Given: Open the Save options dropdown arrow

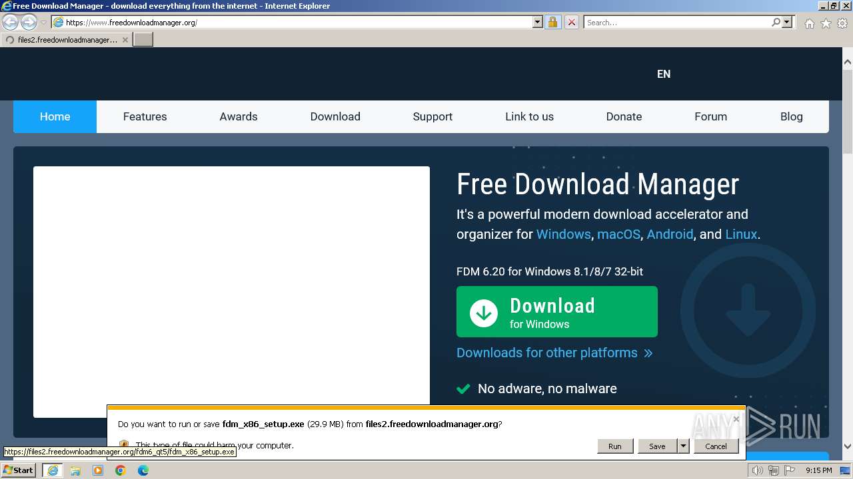Looking at the screenshot, I should [683, 446].
